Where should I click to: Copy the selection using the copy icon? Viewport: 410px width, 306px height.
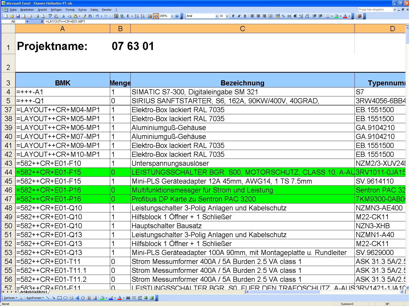(x=69, y=16)
